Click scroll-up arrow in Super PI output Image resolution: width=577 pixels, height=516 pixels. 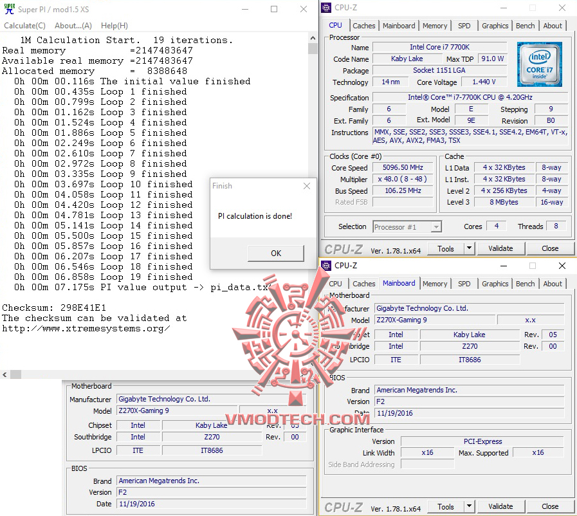313,38
